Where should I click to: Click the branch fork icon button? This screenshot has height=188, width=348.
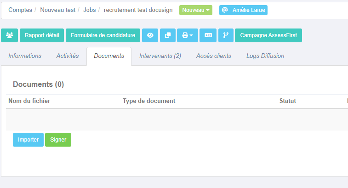point(226,35)
